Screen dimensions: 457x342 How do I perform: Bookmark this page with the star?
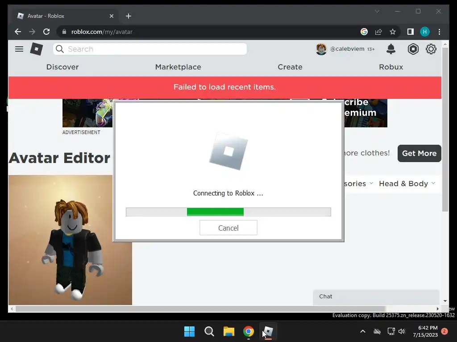pos(393,32)
